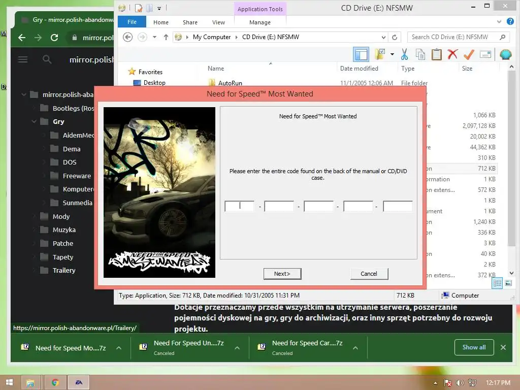Click the fourth serial code input box

point(358,206)
